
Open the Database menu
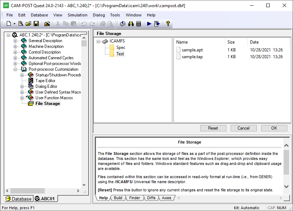pos(39,15)
